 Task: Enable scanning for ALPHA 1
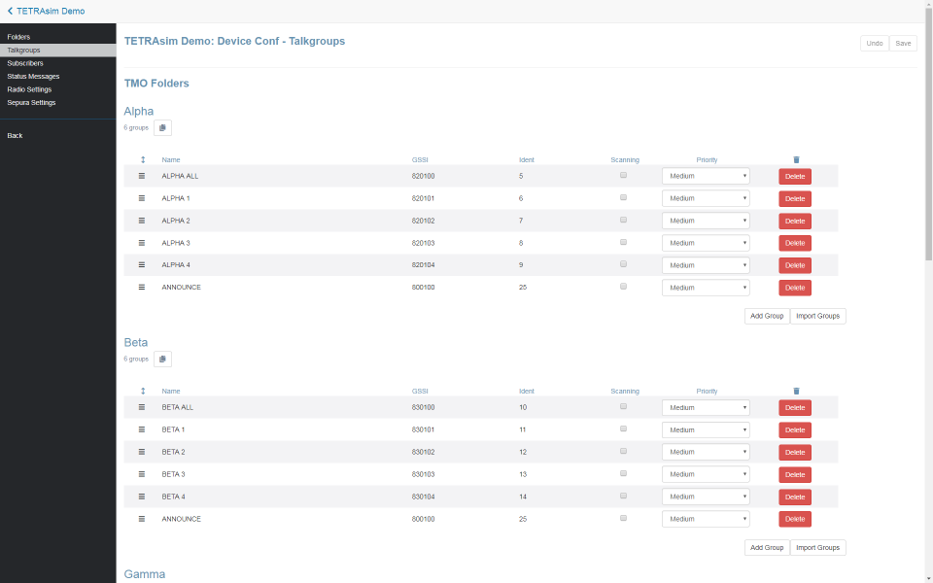click(x=623, y=197)
